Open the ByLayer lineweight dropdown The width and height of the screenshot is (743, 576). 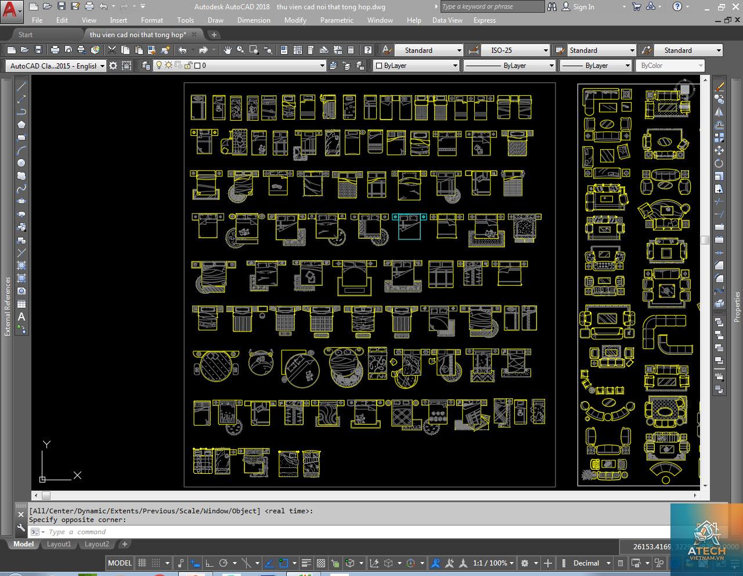pos(596,66)
